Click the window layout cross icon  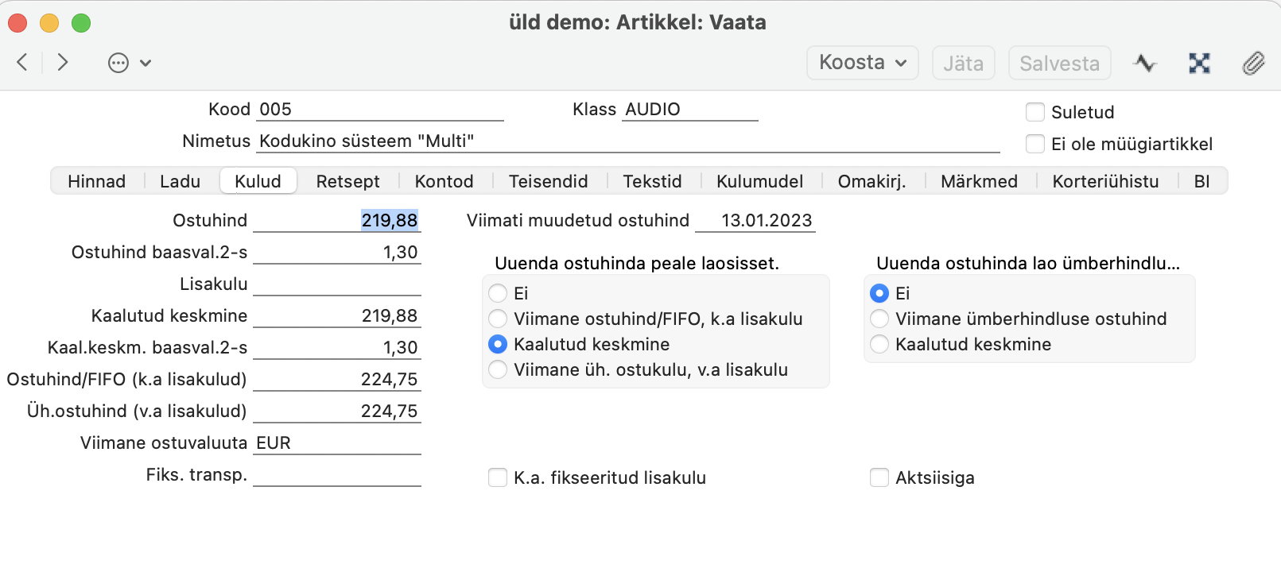[1199, 63]
